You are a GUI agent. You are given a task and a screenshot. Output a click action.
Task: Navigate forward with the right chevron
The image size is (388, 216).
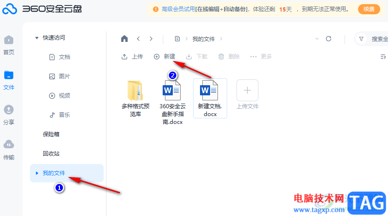click(x=151, y=39)
